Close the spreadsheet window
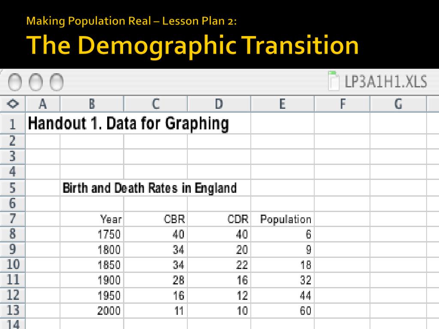This screenshot has height=329, width=439. click(15, 82)
